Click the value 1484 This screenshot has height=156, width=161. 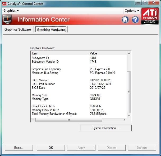pyautogui.click(x=93, y=58)
